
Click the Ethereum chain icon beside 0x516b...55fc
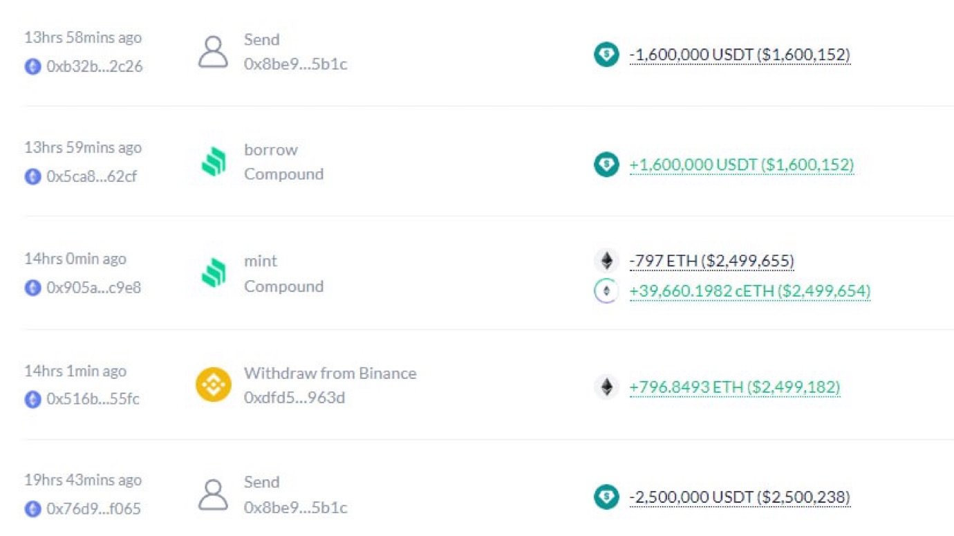[32, 399]
